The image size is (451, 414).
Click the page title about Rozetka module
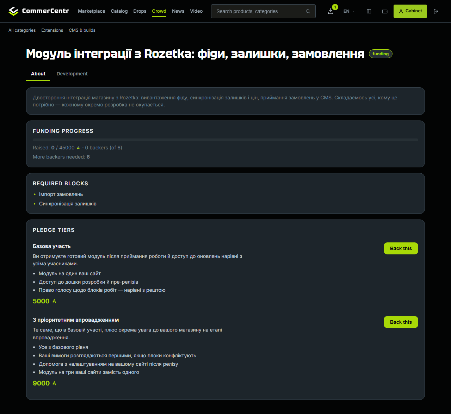click(x=195, y=54)
